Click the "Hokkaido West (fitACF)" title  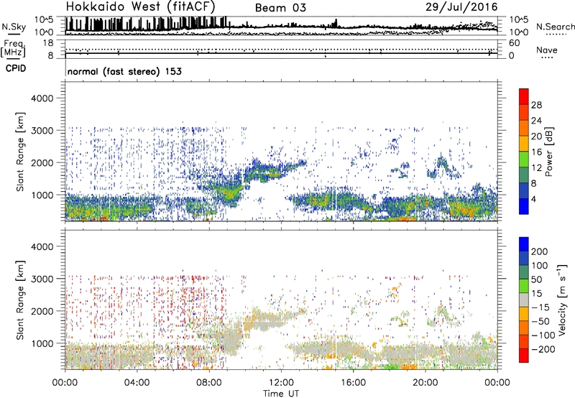pyautogui.click(x=140, y=6)
